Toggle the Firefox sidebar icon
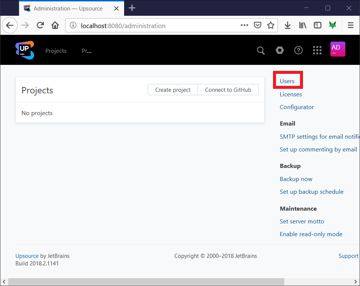This screenshot has height=286, width=360. (x=317, y=25)
